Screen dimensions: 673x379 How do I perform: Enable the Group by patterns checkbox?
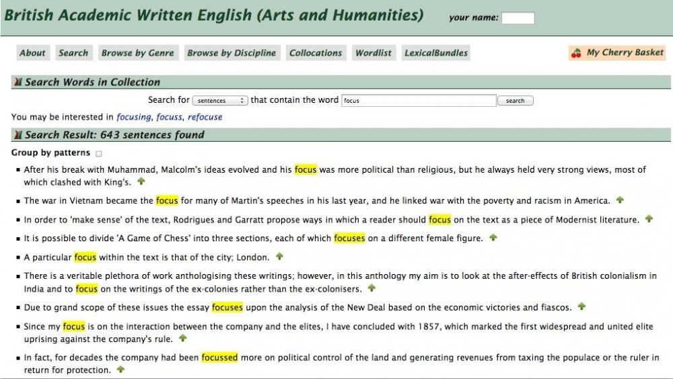[99, 153]
